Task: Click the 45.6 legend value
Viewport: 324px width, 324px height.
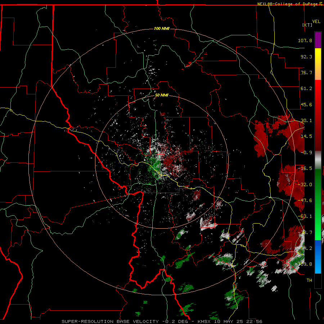Action: coord(306,104)
